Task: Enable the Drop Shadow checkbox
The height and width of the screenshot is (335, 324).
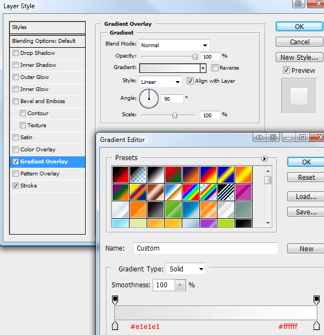Action: click(15, 53)
